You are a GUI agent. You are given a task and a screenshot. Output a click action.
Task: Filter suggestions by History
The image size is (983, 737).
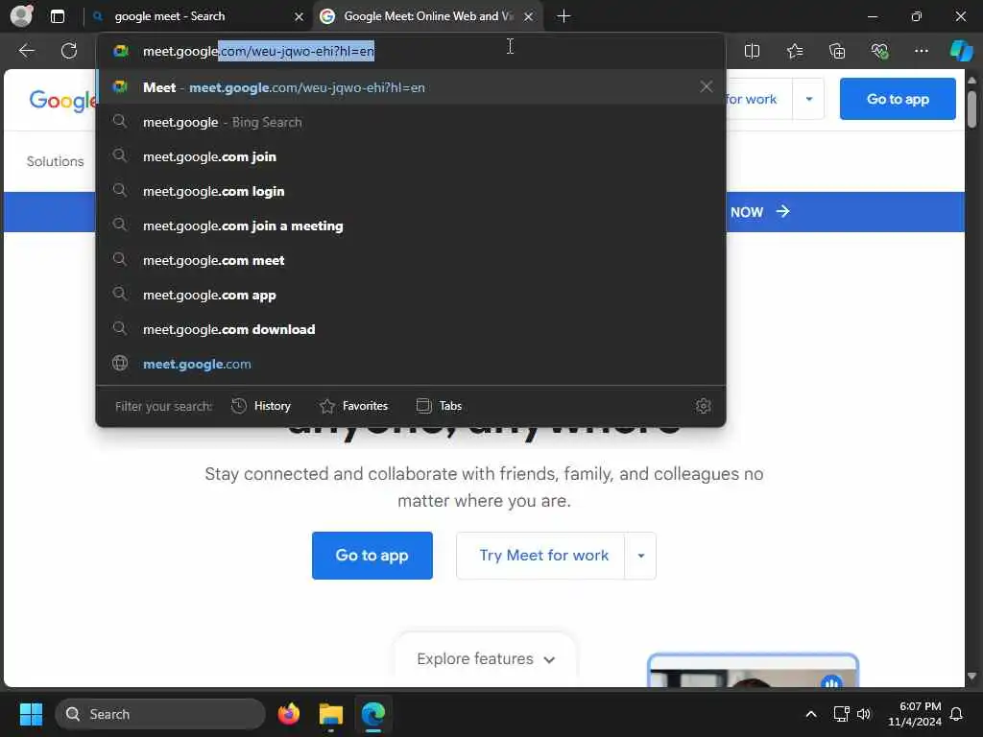click(261, 406)
